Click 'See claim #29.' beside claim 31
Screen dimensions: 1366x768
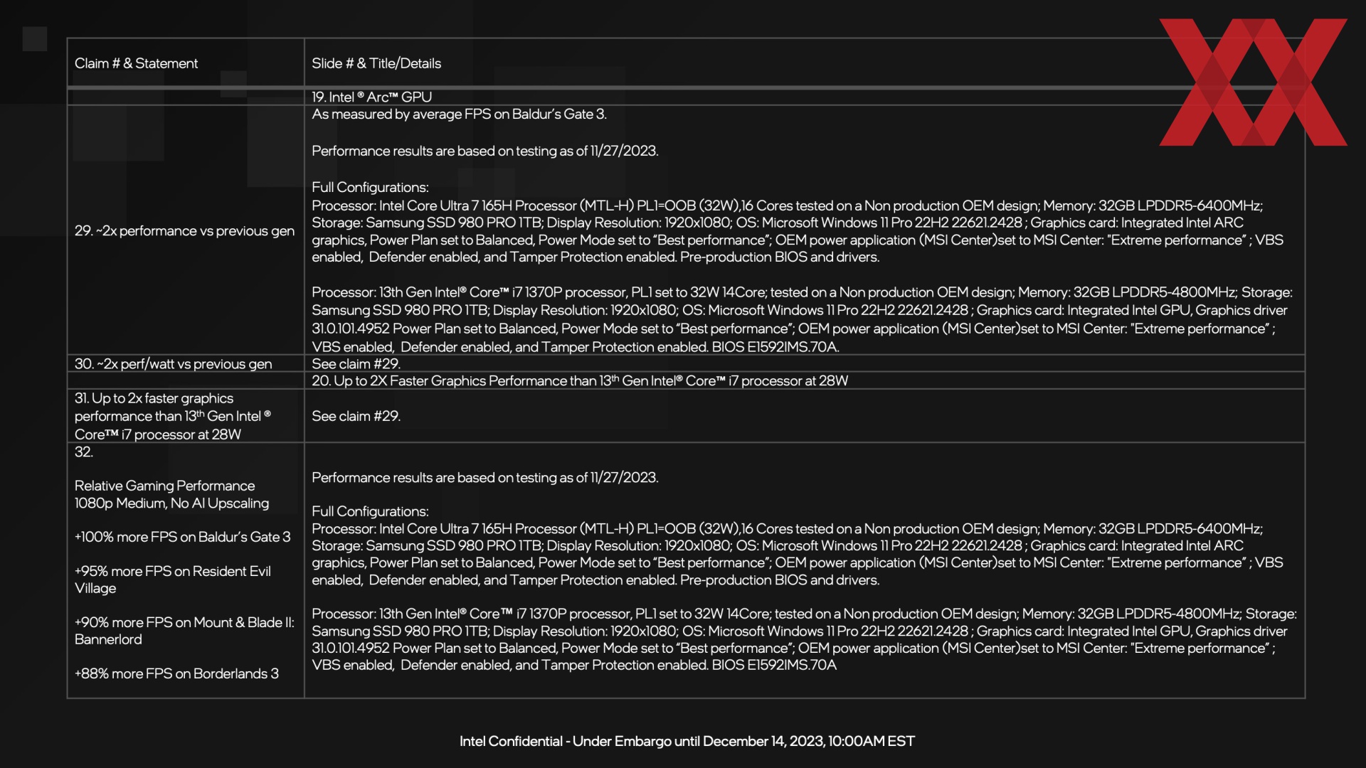(356, 416)
